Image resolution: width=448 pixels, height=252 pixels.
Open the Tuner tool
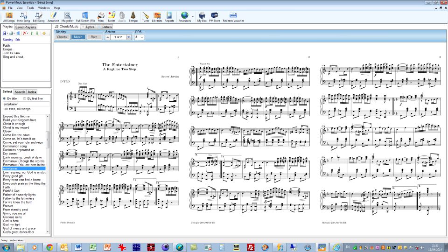(146, 17)
